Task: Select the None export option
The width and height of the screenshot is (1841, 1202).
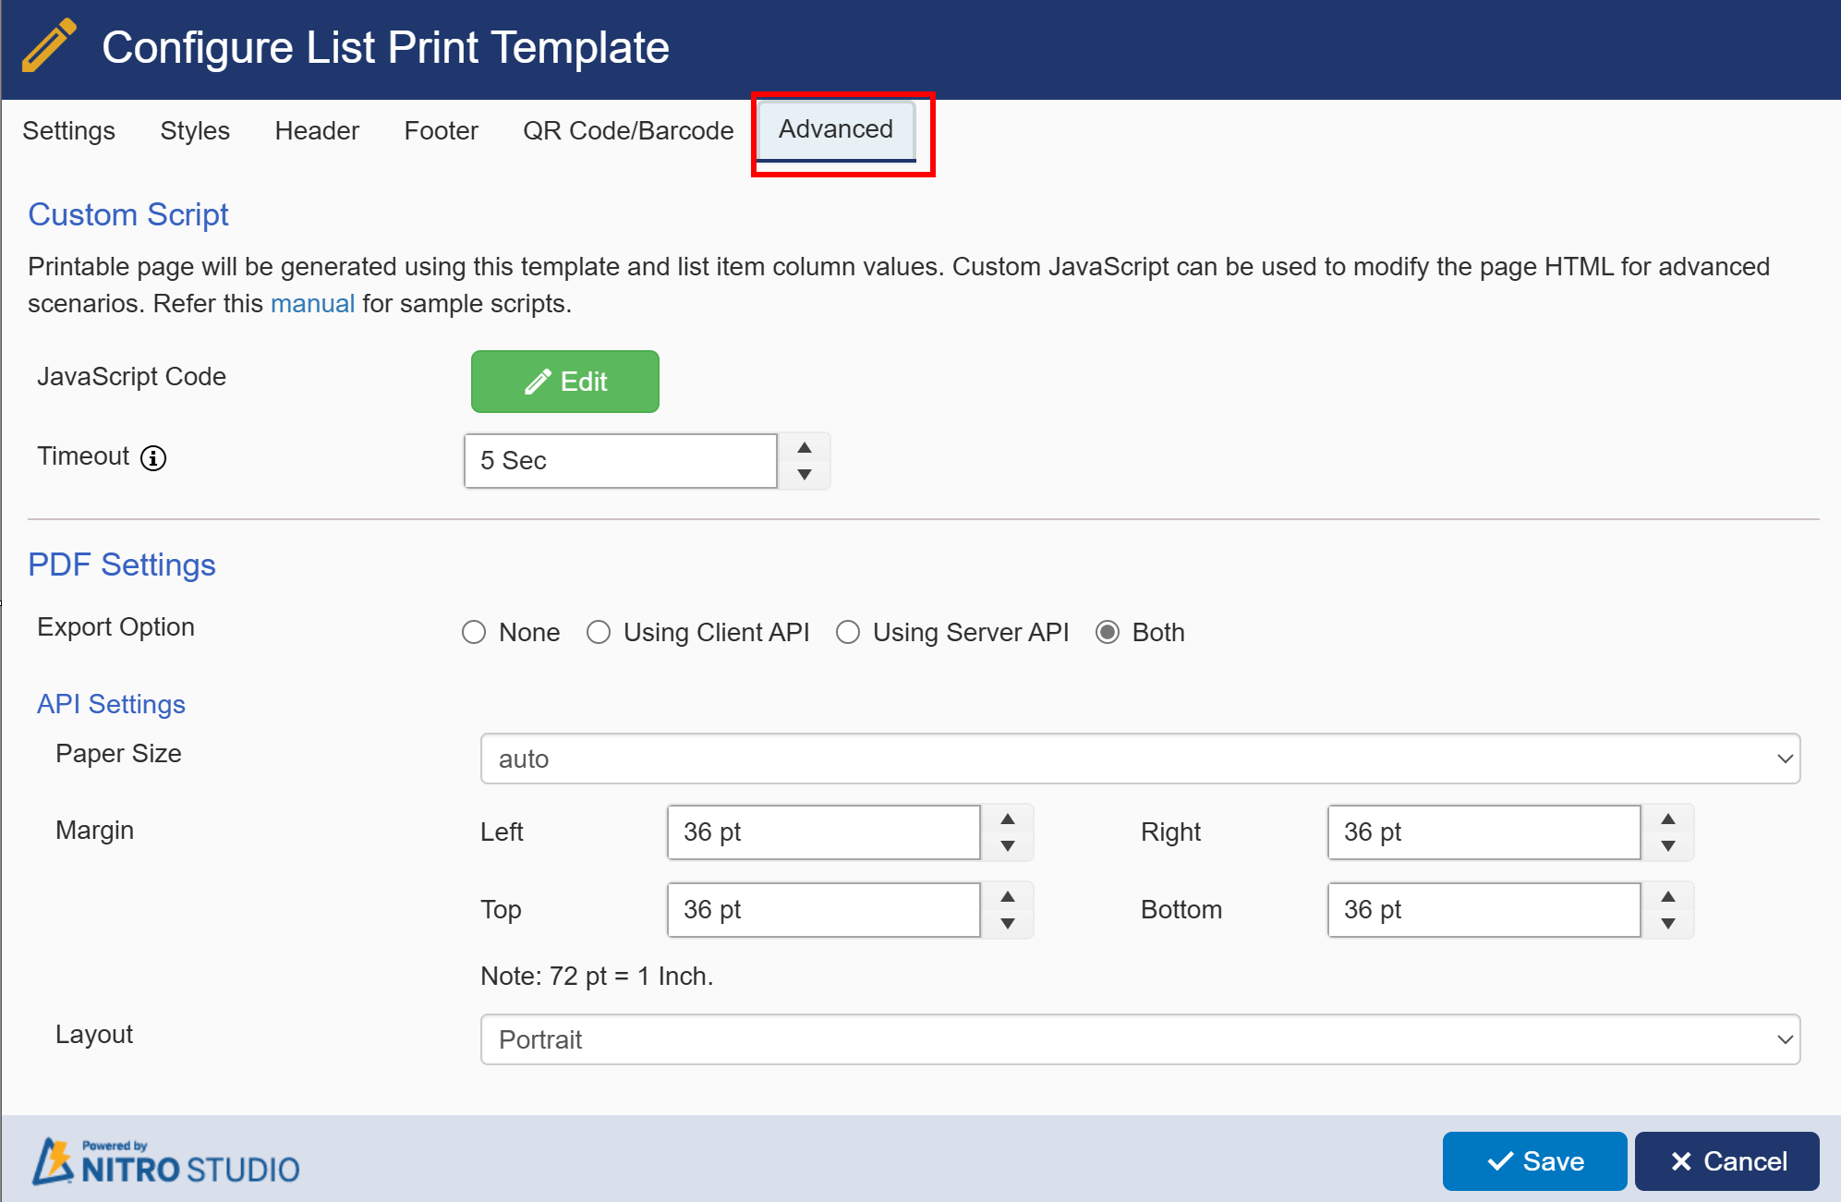Action: click(x=474, y=632)
